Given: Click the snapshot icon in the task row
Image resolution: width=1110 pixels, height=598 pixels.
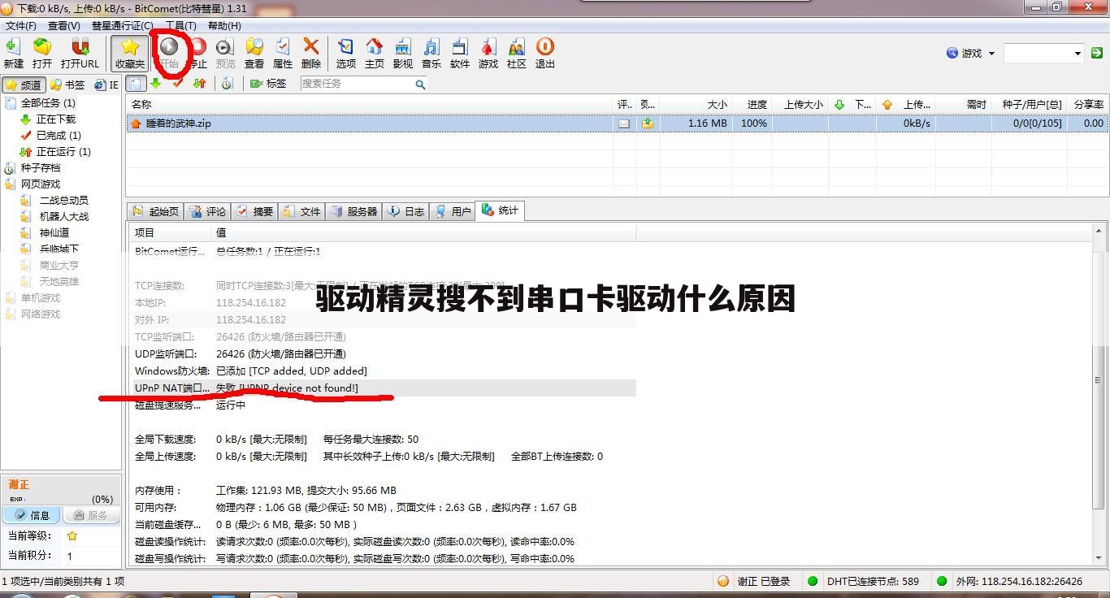Looking at the screenshot, I should (x=648, y=123).
